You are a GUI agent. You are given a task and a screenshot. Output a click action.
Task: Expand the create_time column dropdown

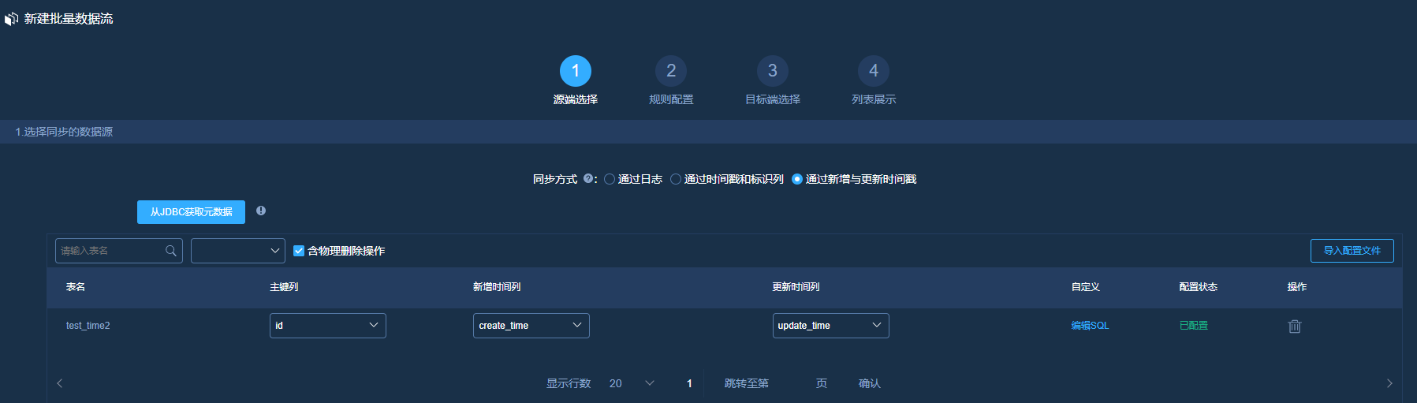531,326
